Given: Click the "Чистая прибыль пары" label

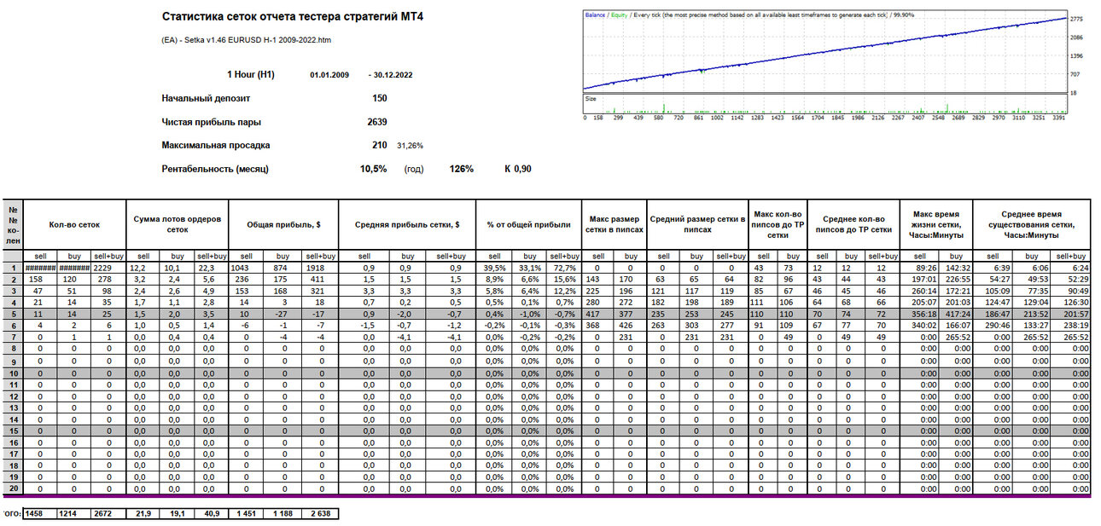Looking at the screenshot, I should tap(211, 122).
